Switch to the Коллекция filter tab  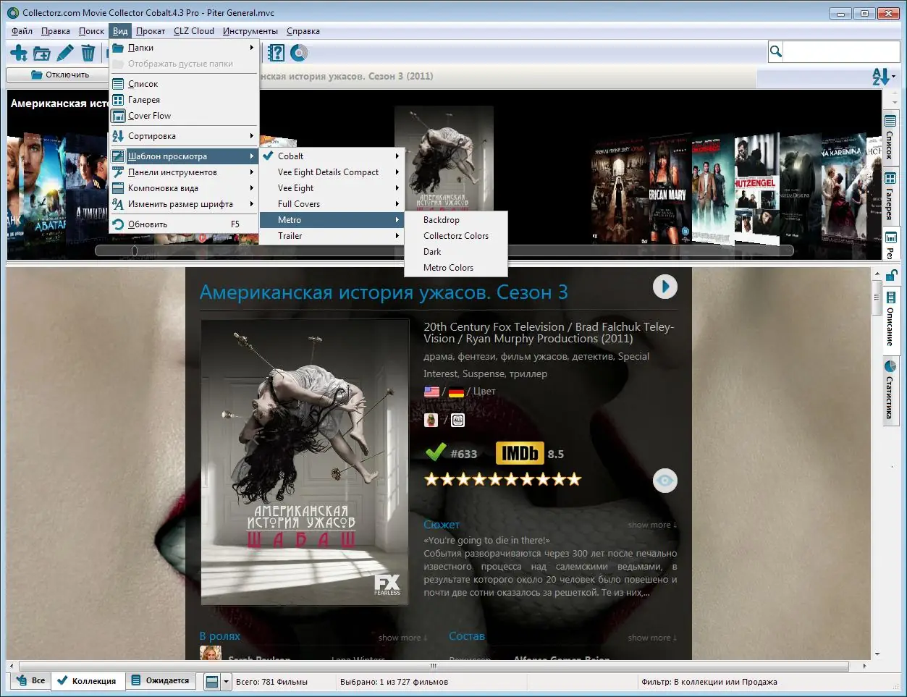pyautogui.click(x=87, y=681)
